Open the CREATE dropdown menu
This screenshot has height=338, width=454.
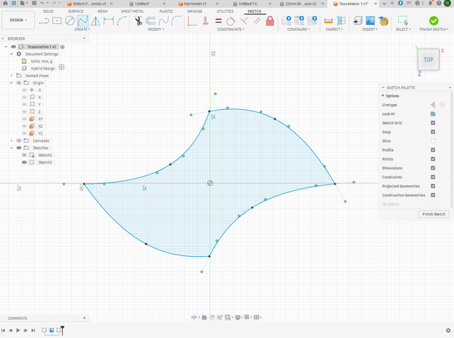point(82,30)
